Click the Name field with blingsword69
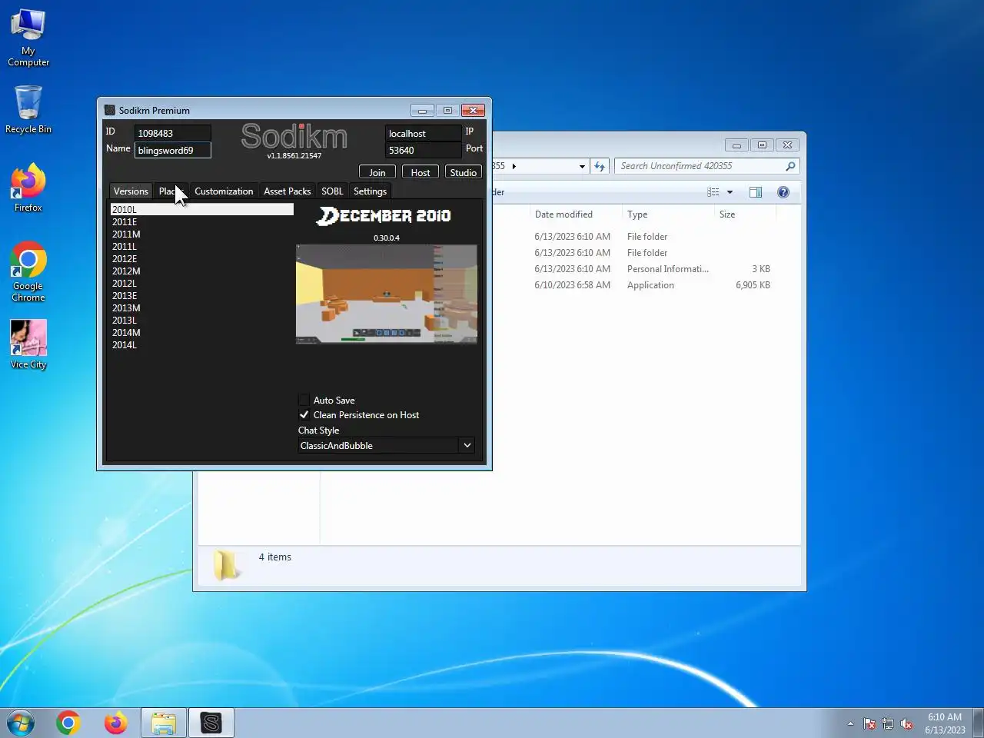Image resolution: width=984 pixels, height=738 pixels. [x=172, y=150]
